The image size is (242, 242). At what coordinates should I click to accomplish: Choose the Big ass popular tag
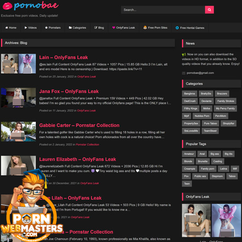[x=215, y=154]
